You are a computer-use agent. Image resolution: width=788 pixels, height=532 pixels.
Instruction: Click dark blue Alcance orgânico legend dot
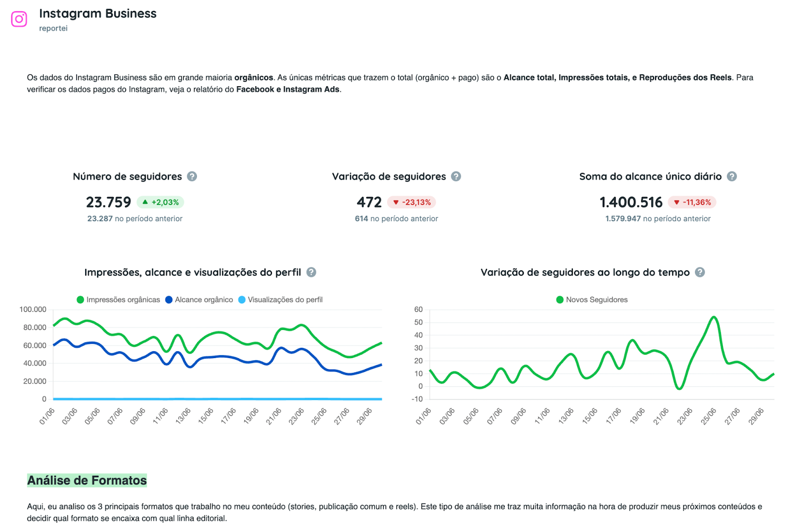(x=169, y=300)
